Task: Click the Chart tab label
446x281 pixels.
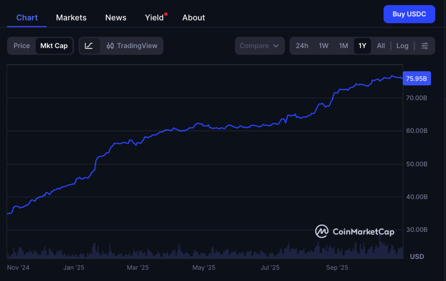Action: click(x=27, y=17)
